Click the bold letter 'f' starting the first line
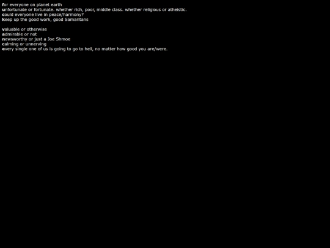This screenshot has width=330, height=248. pyautogui.click(x=3, y=5)
